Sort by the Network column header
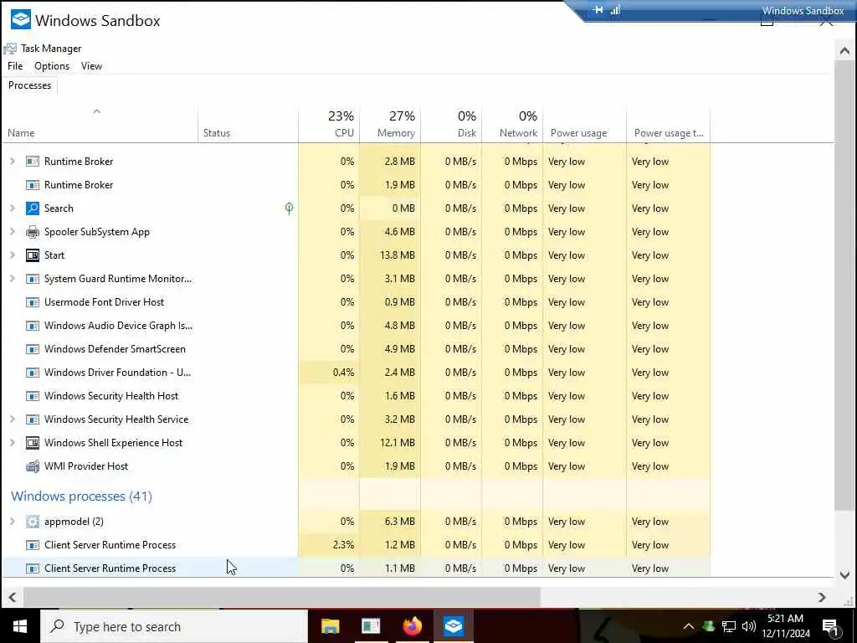This screenshot has width=857, height=643. 512,126
